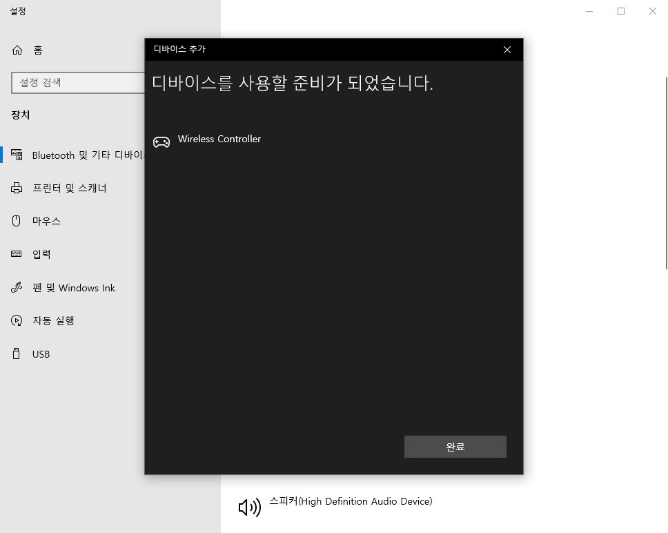This screenshot has width=668, height=533.
Task: Click the 완료 button in the dialog
Action: pos(455,447)
